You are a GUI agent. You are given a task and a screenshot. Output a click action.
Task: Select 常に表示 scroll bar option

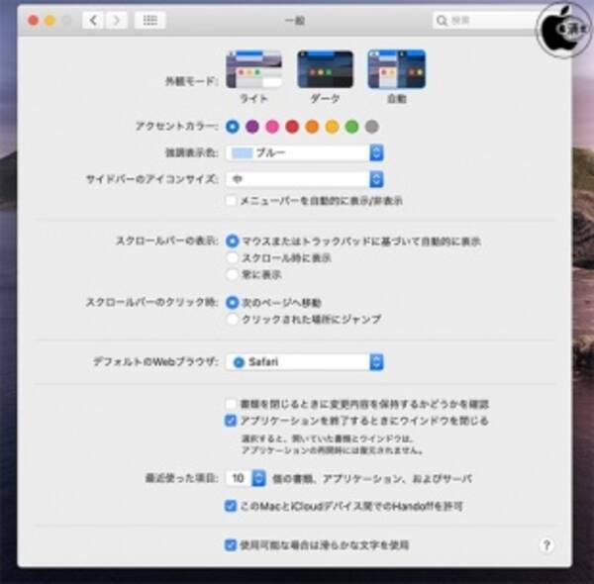point(233,274)
